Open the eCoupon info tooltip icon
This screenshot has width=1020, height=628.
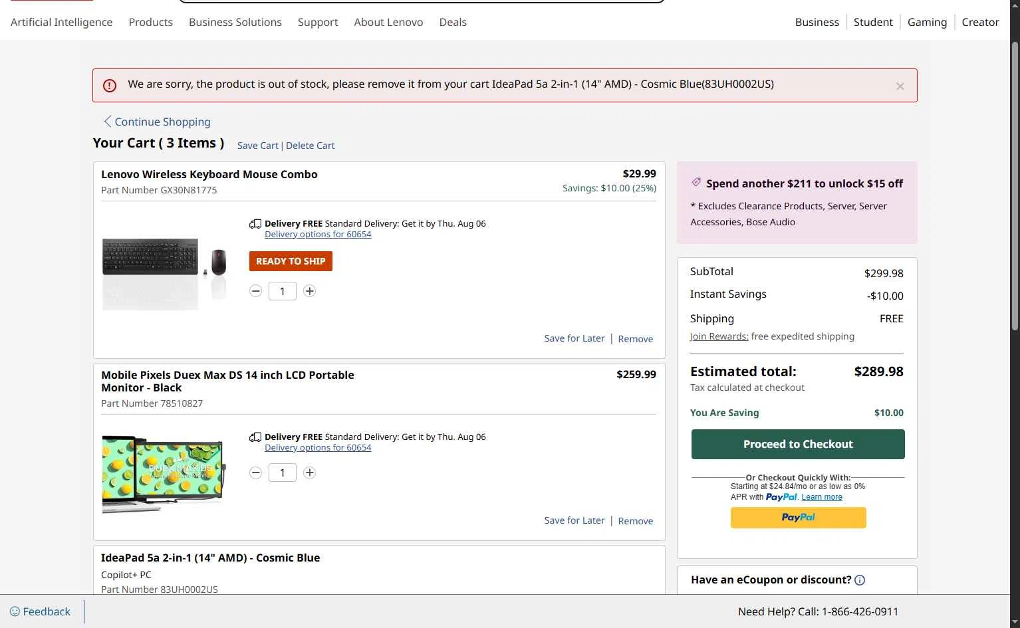[860, 580]
